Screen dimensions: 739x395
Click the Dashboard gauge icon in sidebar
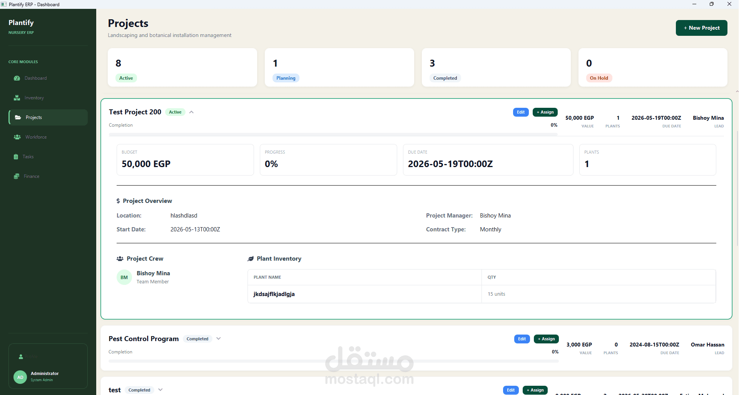[17, 78]
